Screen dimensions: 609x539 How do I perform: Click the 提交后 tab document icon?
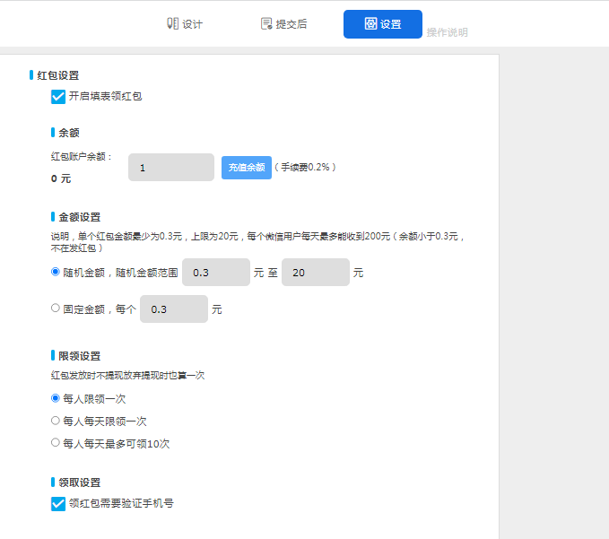266,24
